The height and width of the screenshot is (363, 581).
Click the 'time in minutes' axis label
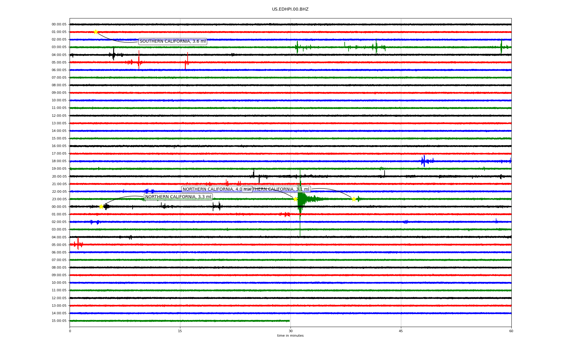[x=290, y=336]
